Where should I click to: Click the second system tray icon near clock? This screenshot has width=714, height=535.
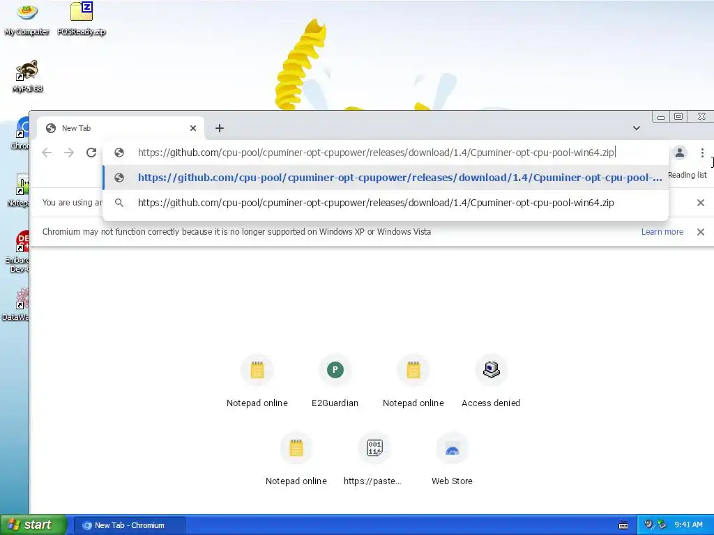point(662,525)
